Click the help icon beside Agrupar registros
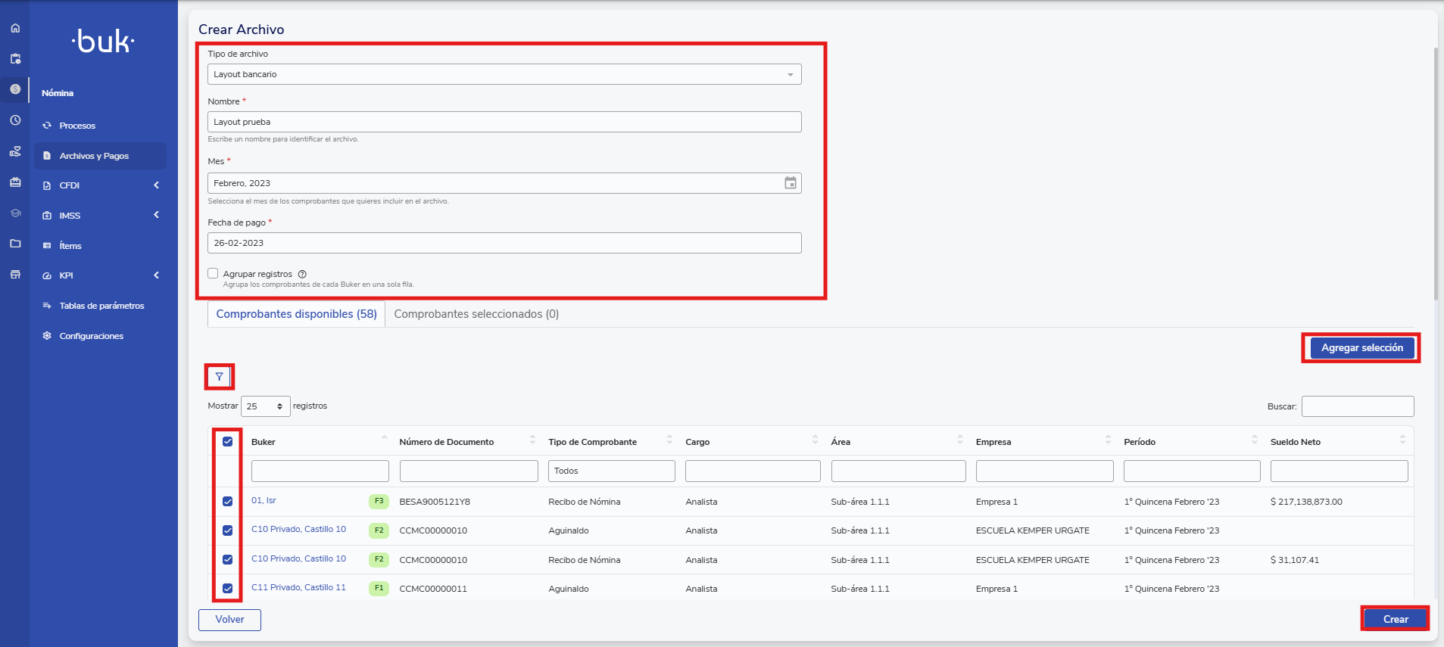Image resolution: width=1444 pixels, height=647 pixels. click(x=302, y=274)
